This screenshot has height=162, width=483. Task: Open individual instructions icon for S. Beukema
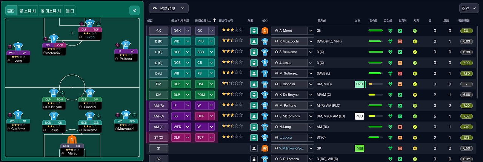click(254, 52)
